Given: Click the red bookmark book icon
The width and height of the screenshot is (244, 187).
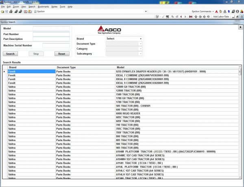Looking at the screenshot, I should tap(26, 11).
